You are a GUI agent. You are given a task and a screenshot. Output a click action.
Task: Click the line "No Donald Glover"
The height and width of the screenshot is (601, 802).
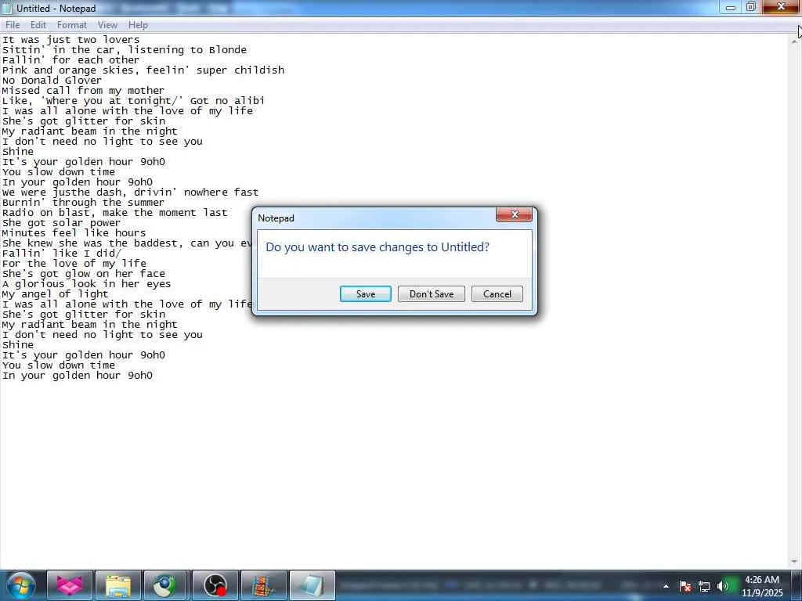tap(52, 81)
